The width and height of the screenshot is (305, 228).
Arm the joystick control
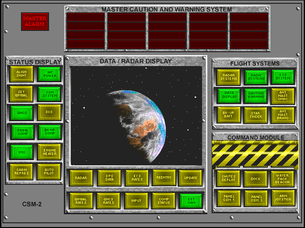[x=283, y=198]
